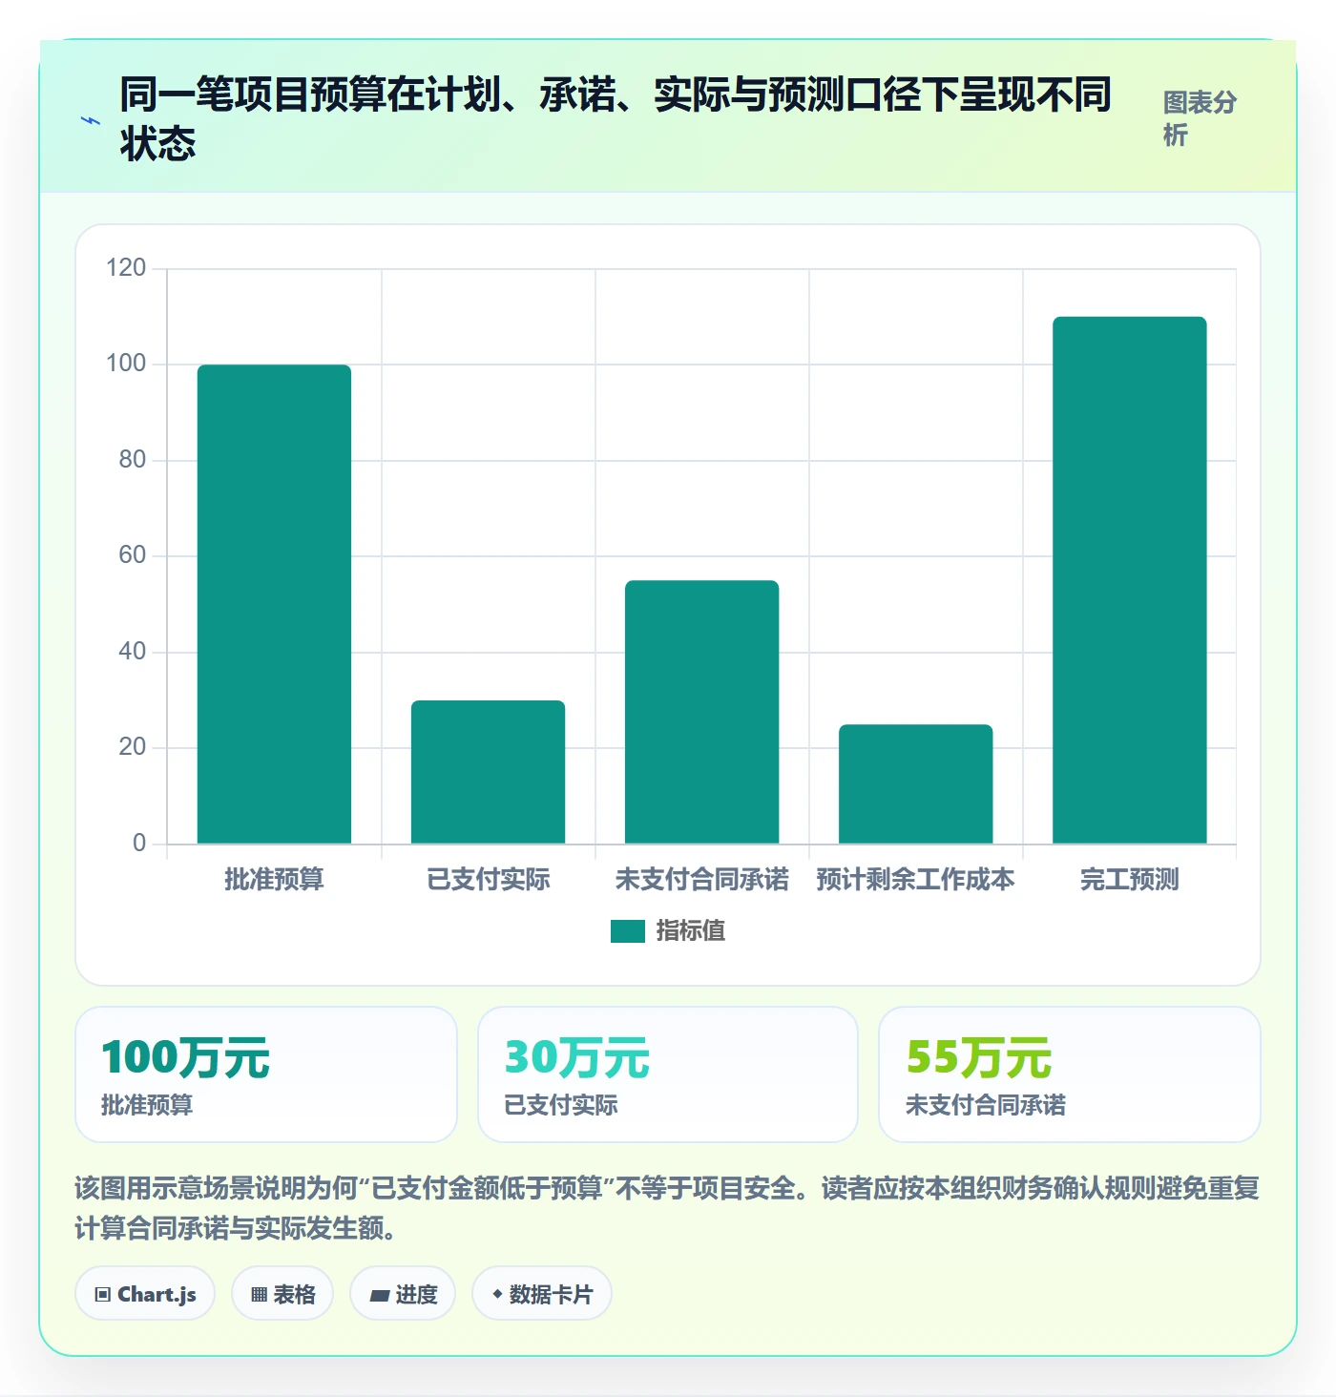Click the description paragraph starting 该图用示意场景

(x=667, y=1207)
